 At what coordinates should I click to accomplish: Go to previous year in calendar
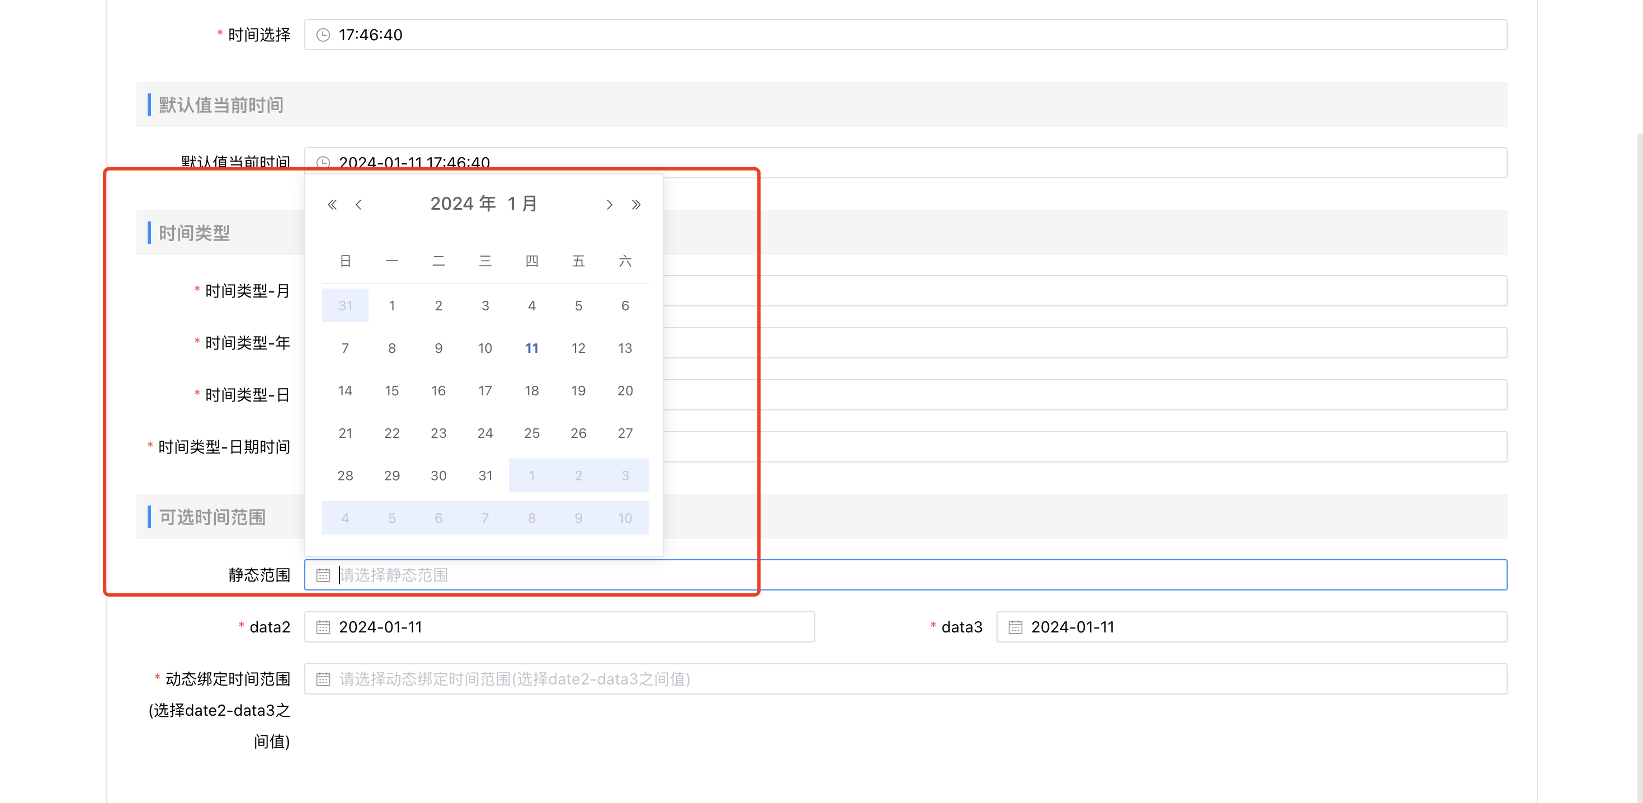tap(332, 205)
